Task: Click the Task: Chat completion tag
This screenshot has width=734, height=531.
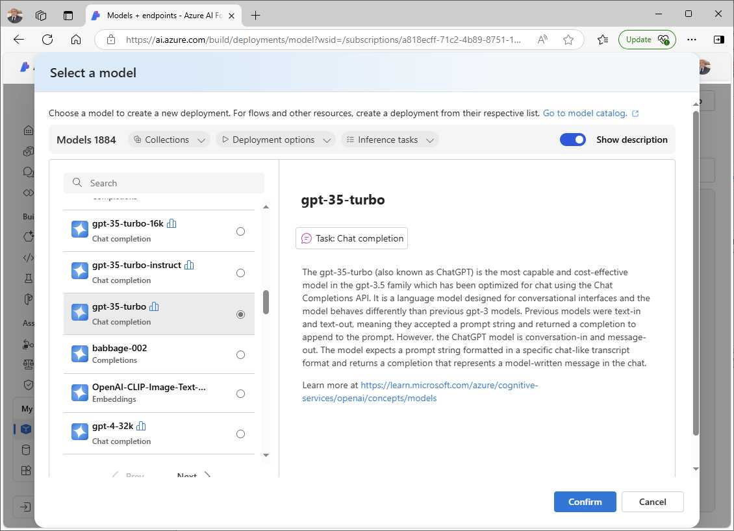Action: point(351,238)
